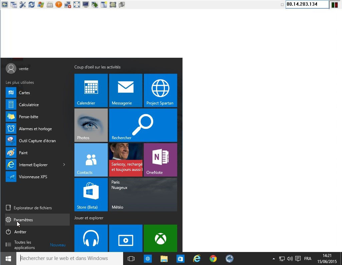342x265 pixels.
Task: Open the Calendrier tile
Action: [x=91, y=90]
